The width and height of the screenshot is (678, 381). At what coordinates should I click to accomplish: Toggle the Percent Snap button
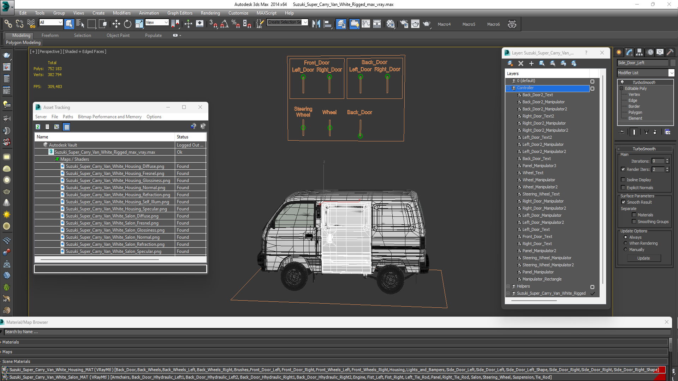click(x=236, y=24)
